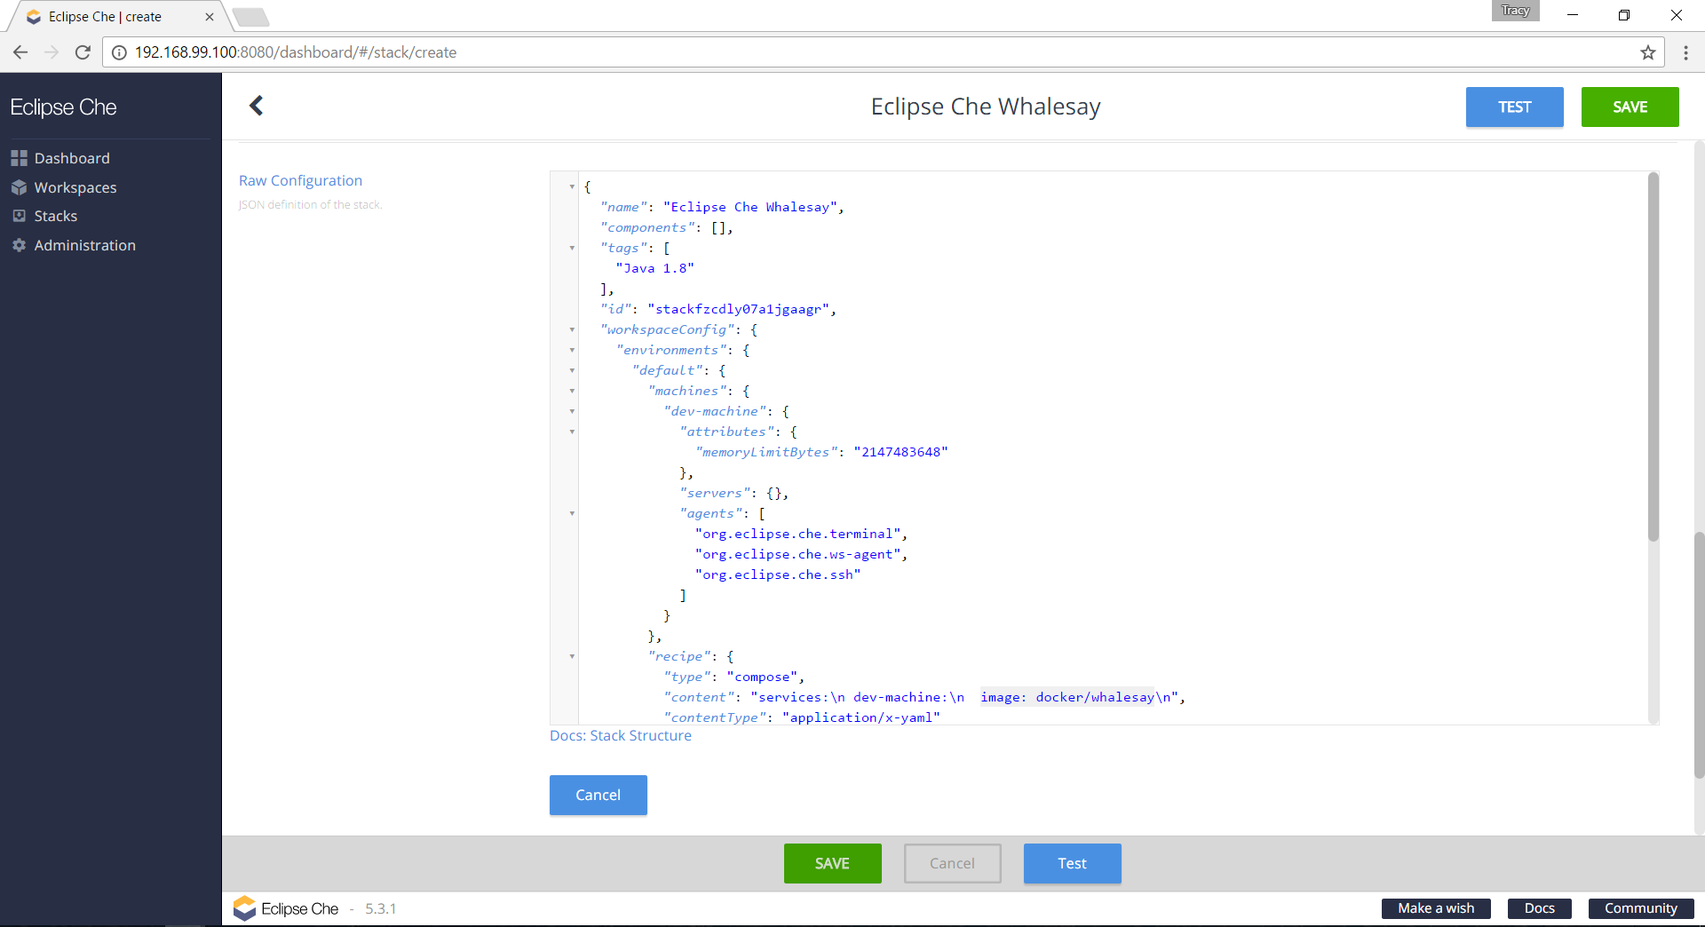The height and width of the screenshot is (927, 1705).
Task: Collapse the "environments" fold arrow
Action: 572,350
